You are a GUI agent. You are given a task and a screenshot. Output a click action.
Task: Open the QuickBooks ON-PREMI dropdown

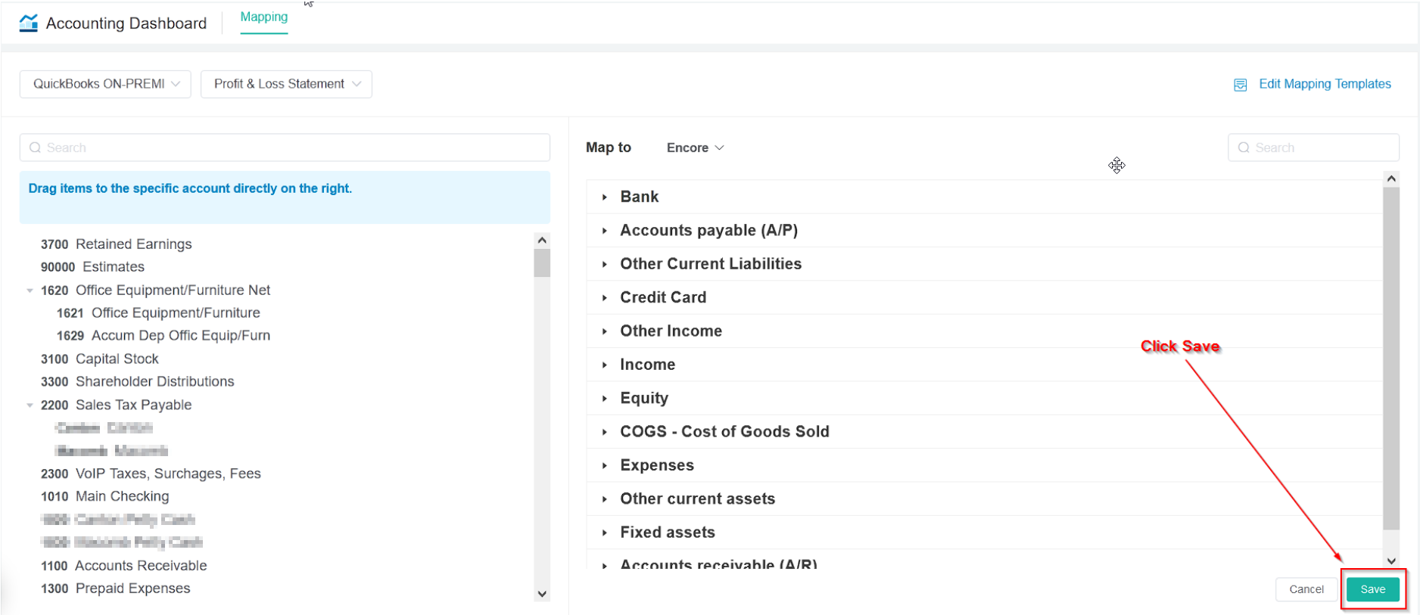point(105,84)
